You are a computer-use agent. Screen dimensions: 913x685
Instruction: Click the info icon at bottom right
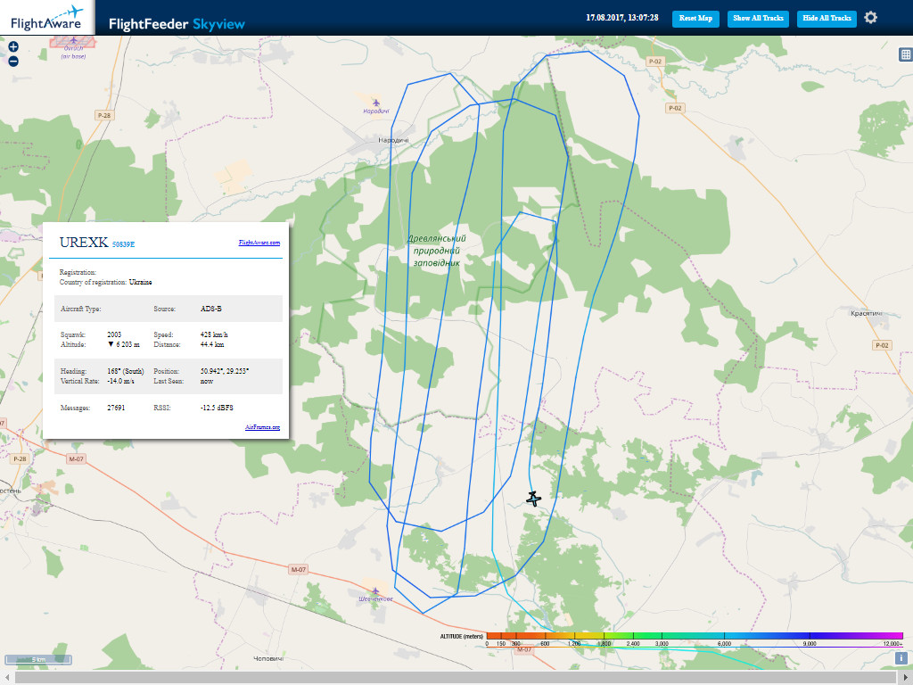click(901, 658)
